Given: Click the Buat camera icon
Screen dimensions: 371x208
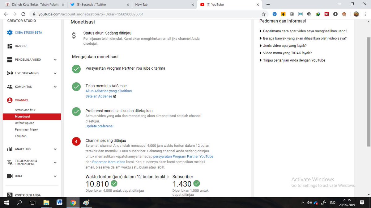Looking at the screenshot, I should click(10, 176).
